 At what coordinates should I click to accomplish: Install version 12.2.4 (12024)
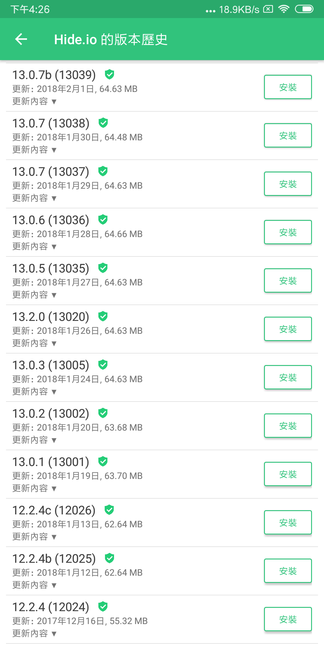pos(288,619)
